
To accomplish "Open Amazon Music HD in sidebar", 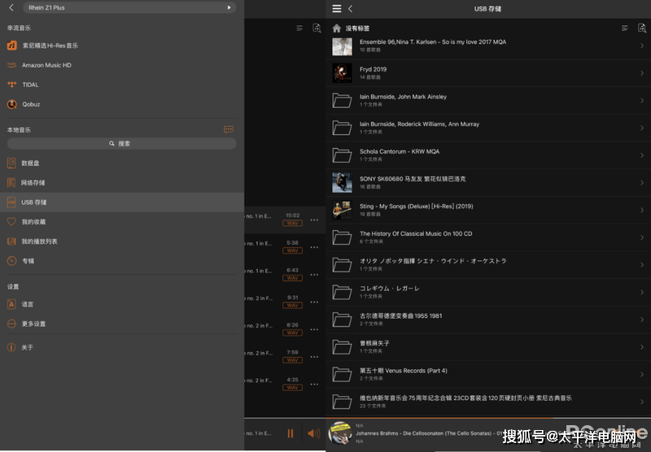I will [x=46, y=65].
